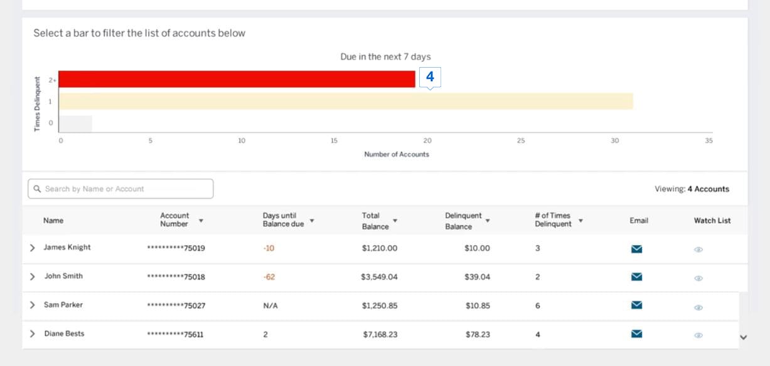Toggle watch list eye for James Knight
The image size is (770, 366).
(698, 249)
